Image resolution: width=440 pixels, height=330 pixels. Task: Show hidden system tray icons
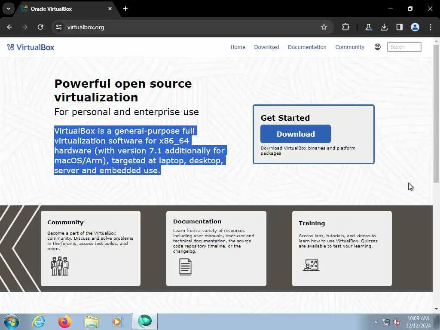[376, 322]
